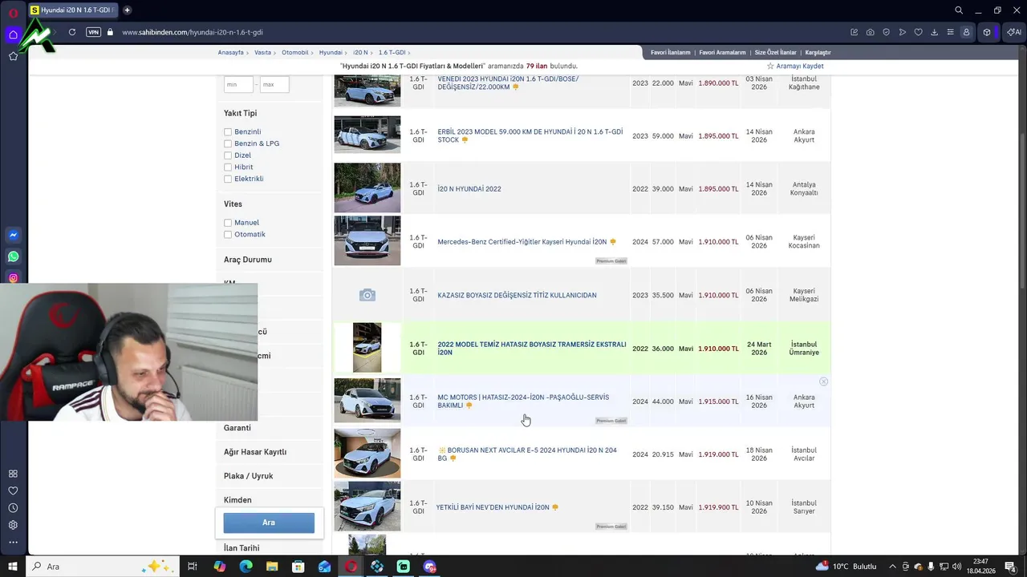Open the extensions cube icon
The width and height of the screenshot is (1027, 577).
987,32
